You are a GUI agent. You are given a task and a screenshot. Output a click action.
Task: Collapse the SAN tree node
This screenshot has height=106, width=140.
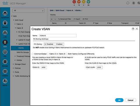[x=12, y=16]
